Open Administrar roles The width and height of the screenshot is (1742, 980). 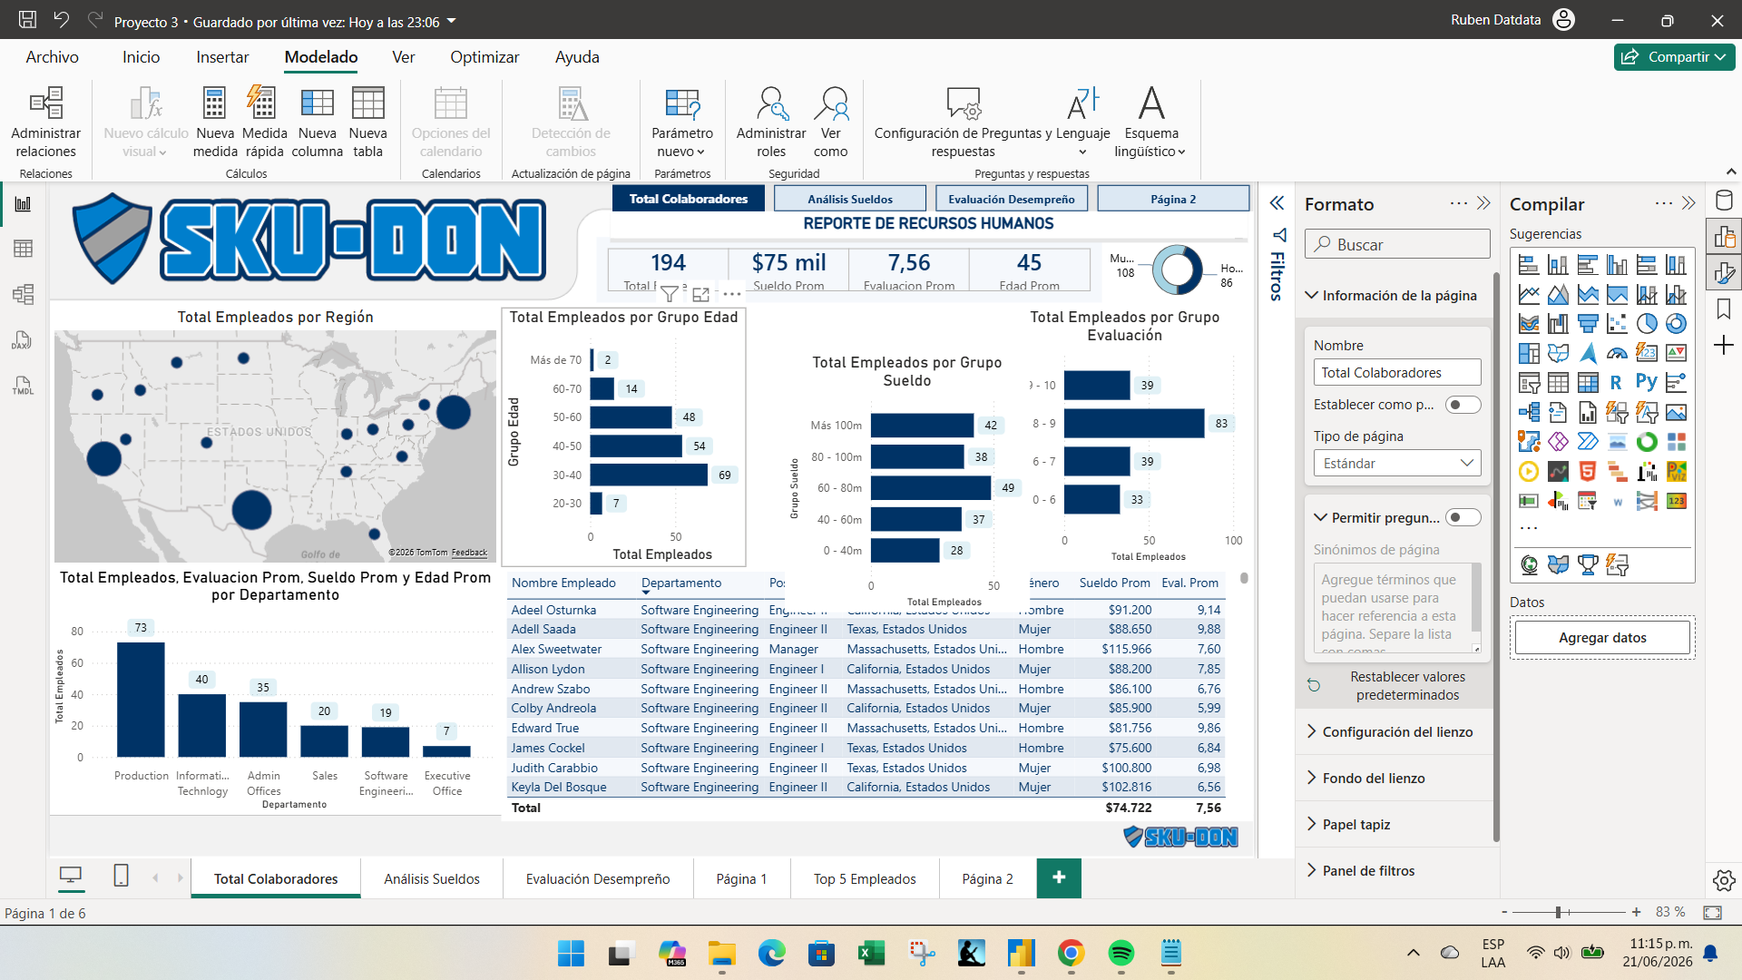tap(771, 122)
